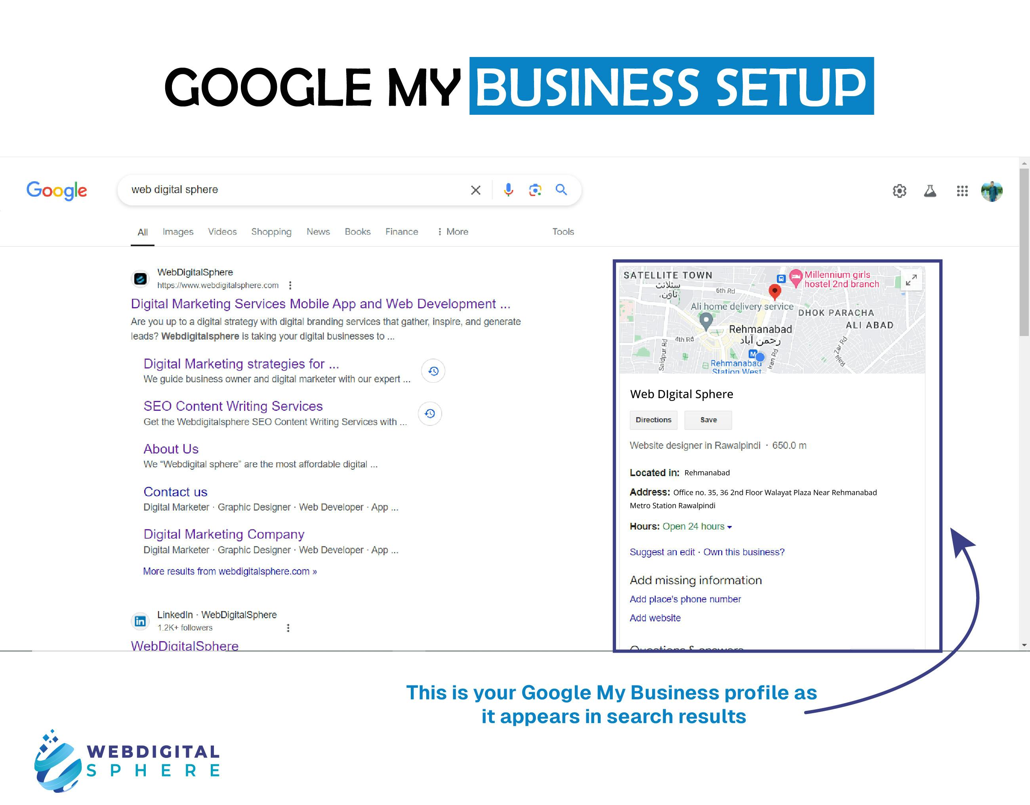Switch to the Videos tab

(222, 232)
